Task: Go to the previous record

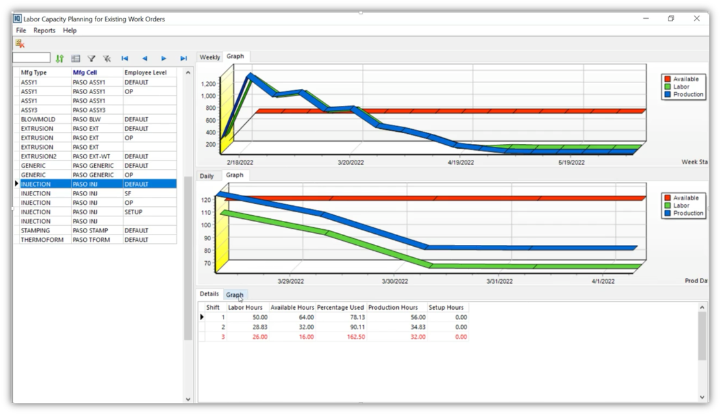Action: point(144,58)
